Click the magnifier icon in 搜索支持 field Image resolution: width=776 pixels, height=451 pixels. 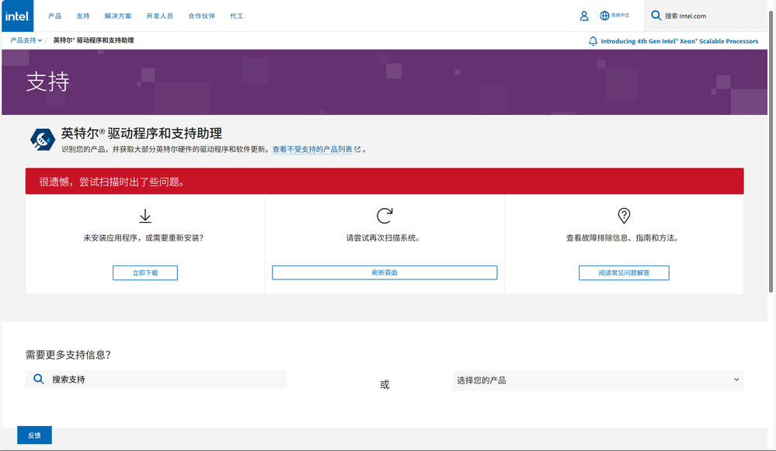[x=39, y=379]
